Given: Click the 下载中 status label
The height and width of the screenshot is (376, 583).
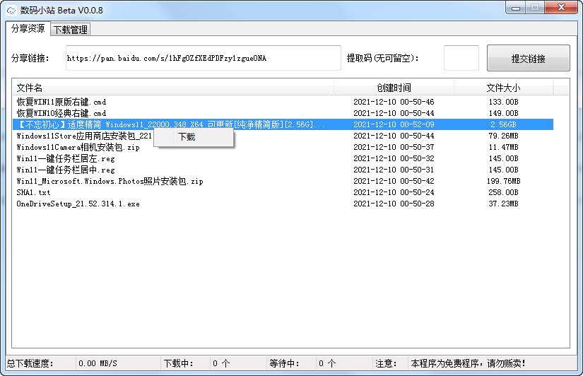Looking at the screenshot, I should pyautogui.click(x=179, y=363).
